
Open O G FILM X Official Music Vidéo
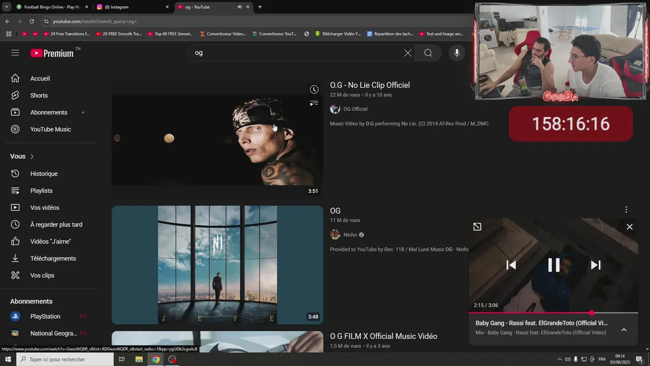click(383, 336)
